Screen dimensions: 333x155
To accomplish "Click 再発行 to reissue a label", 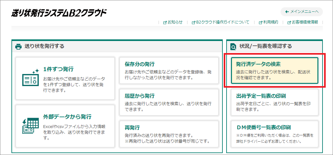I will click(x=169, y=134).
